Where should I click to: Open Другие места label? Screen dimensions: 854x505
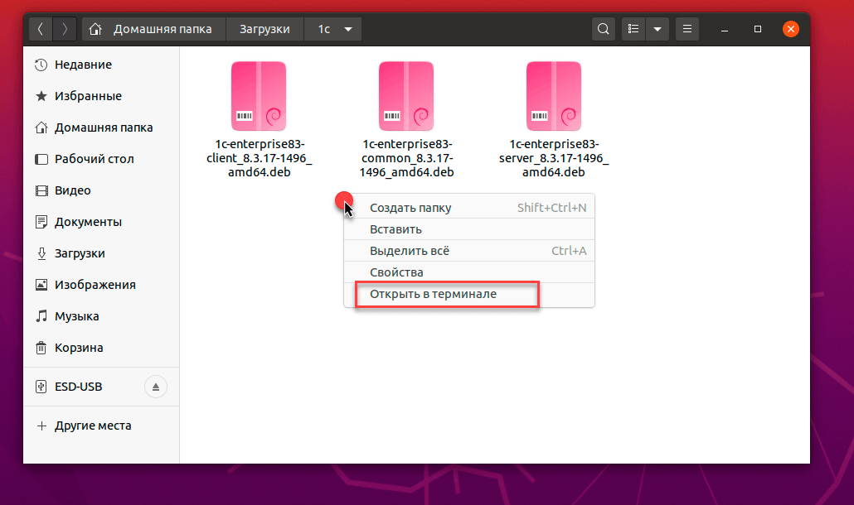click(x=93, y=426)
